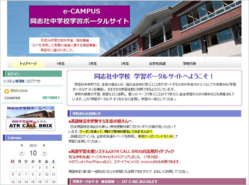Select greyed calendar date 28
Screen dimensions: 249x185
[13, 167]
